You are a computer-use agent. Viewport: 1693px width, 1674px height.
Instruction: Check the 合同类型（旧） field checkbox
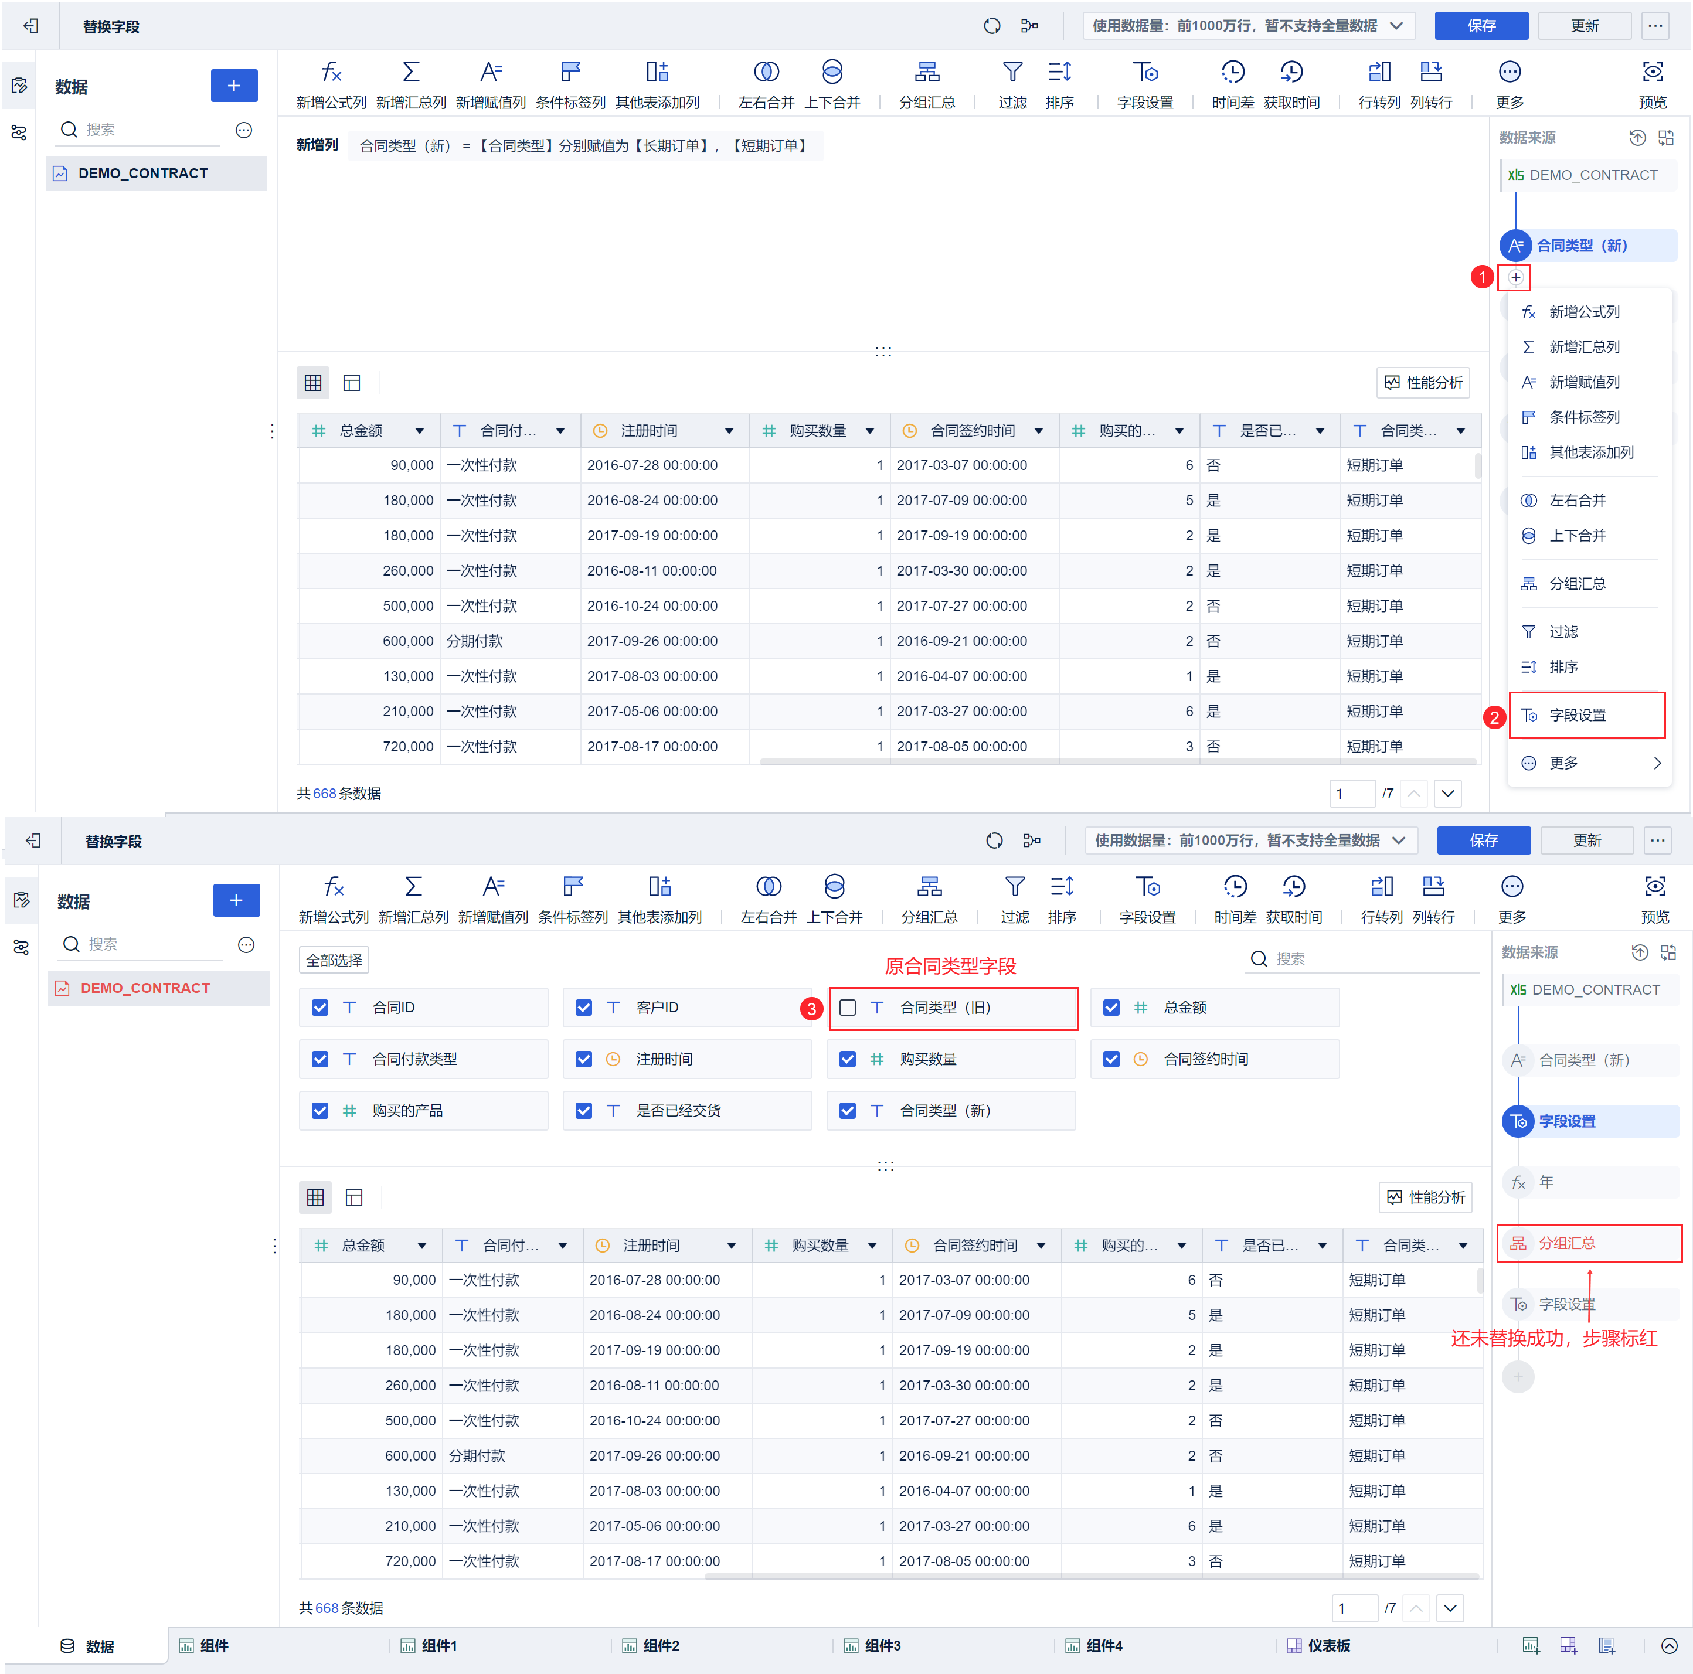pyautogui.click(x=847, y=1008)
